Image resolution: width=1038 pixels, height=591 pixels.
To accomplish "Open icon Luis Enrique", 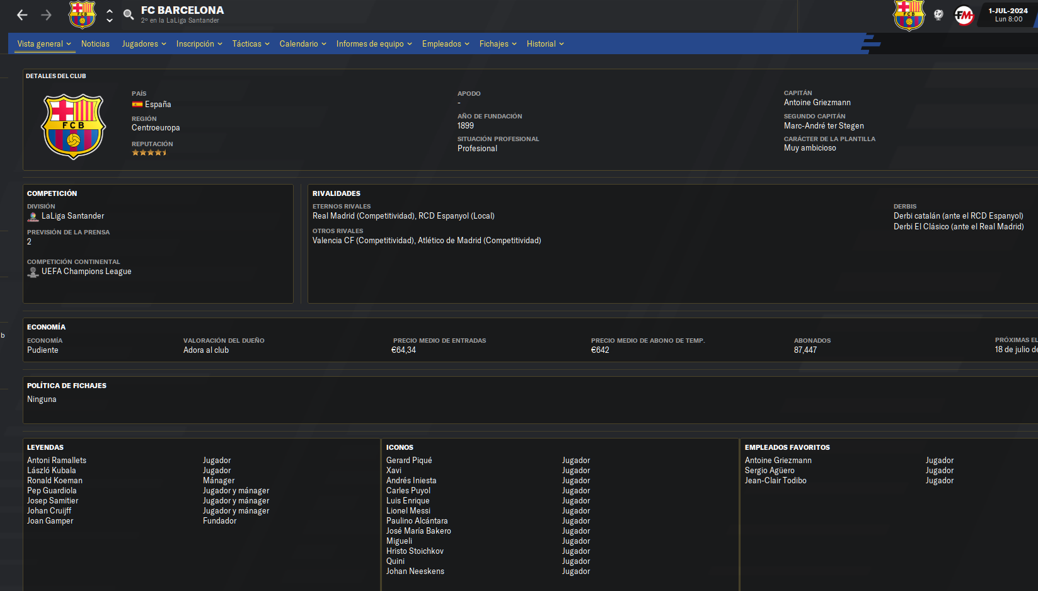I will tap(408, 501).
